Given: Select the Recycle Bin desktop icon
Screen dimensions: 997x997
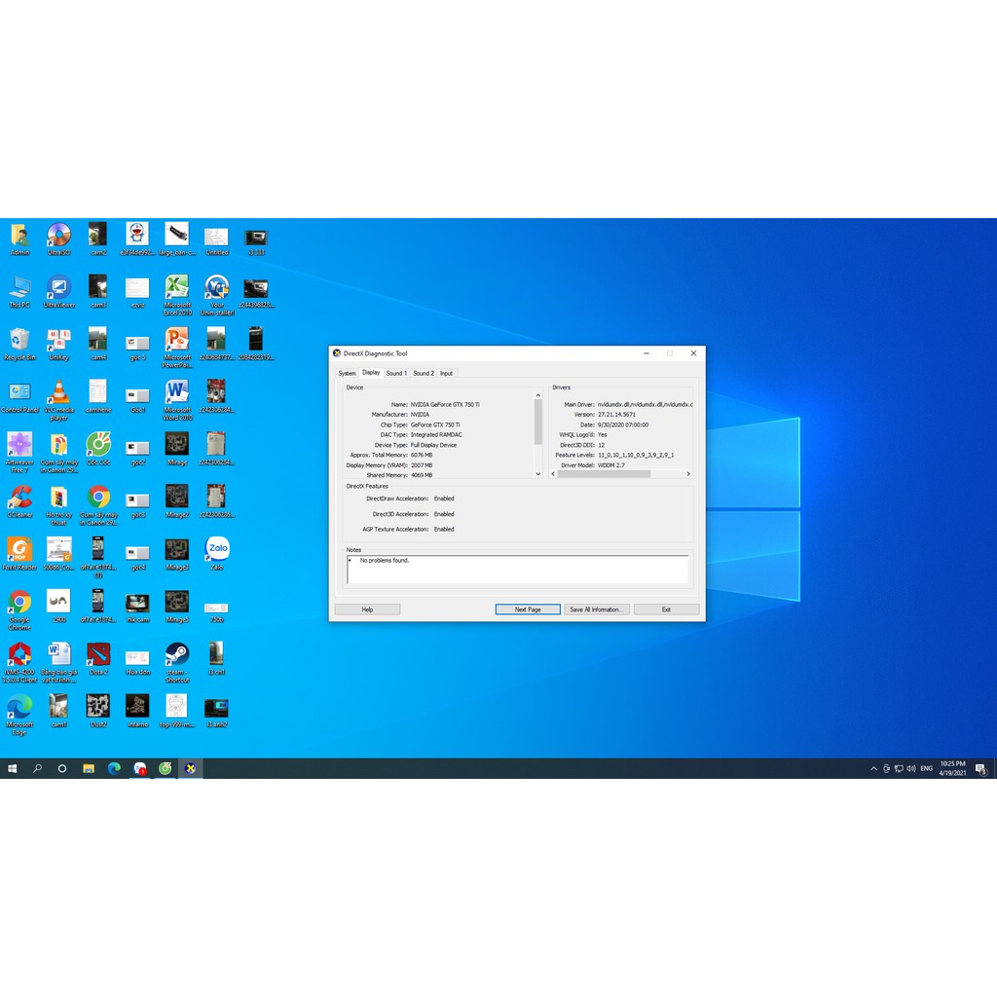Looking at the screenshot, I should point(19,342).
